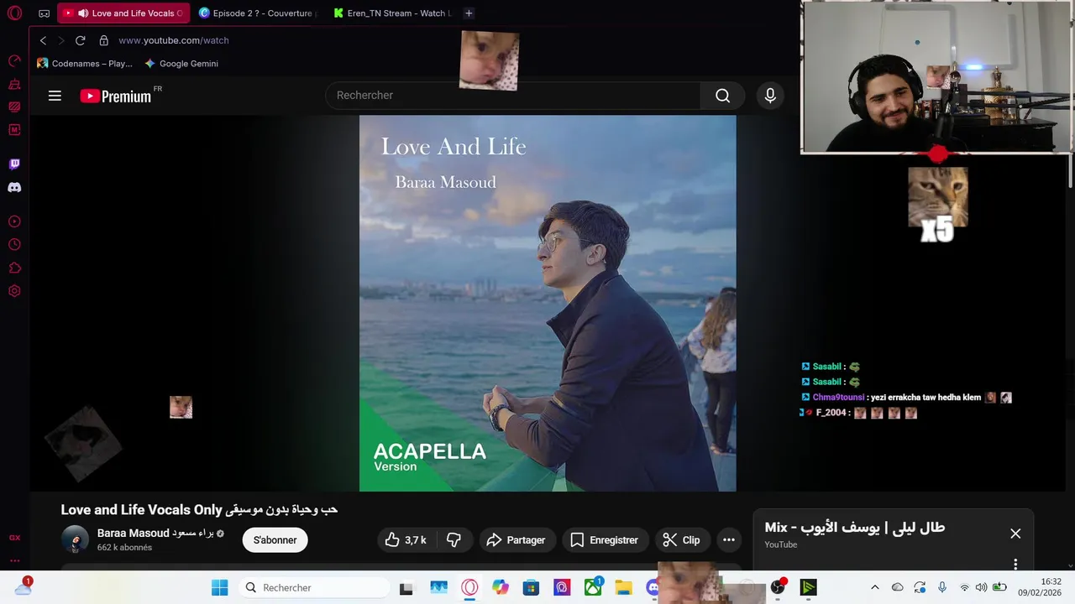Save video with Enregistrer button
The height and width of the screenshot is (604, 1075).
pos(604,540)
